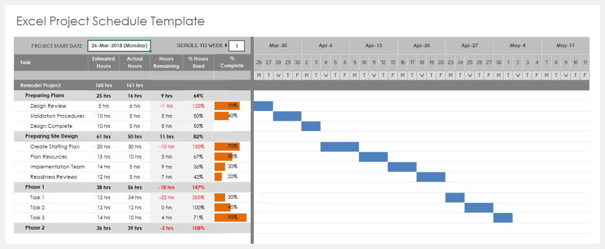Viewport: 605px width, 249px height.
Task: Select the Scroll to Week number box
Action: coord(237,46)
